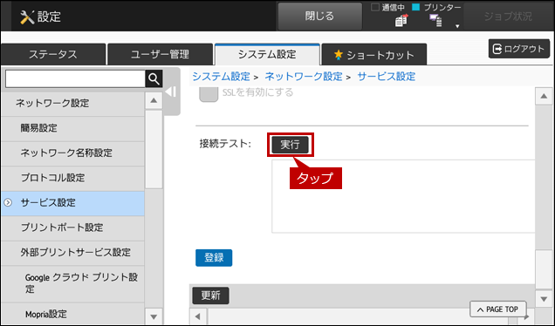Jump to PAGE TOP
The width and height of the screenshot is (555, 326).
497,309
